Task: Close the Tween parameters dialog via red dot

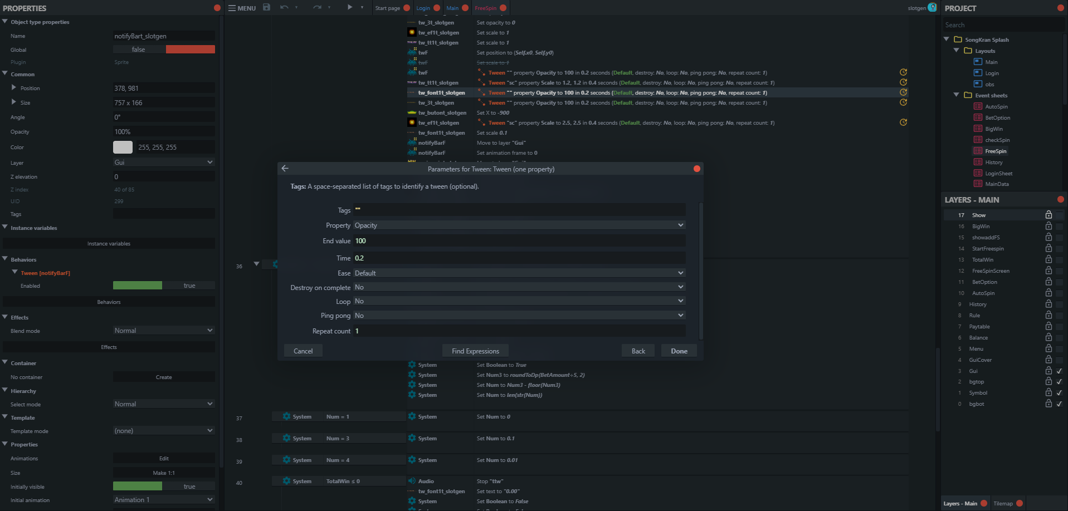Action: click(696, 169)
